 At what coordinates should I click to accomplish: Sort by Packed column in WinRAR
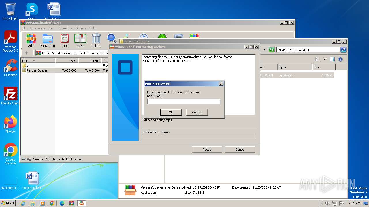coord(90,61)
